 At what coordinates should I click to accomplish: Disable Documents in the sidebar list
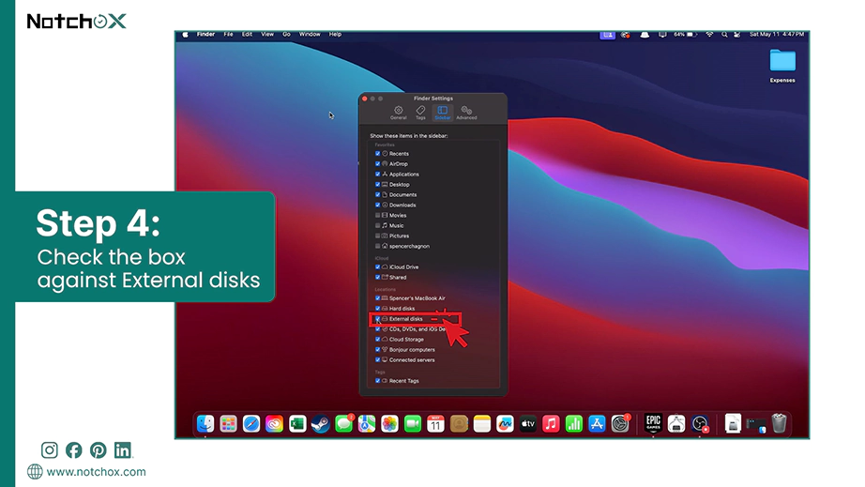point(378,194)
